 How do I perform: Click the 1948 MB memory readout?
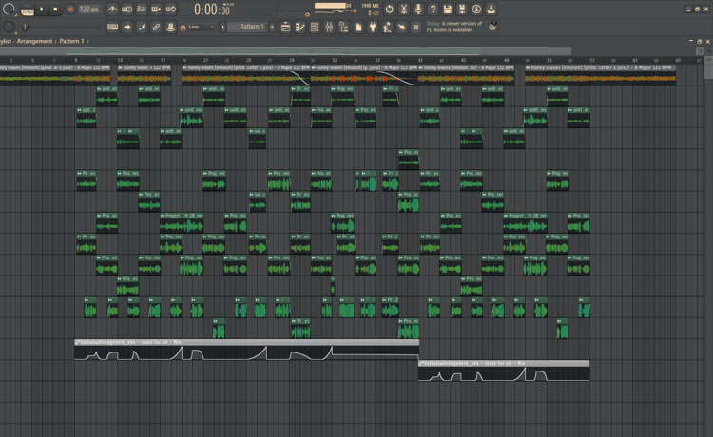point(370,6)
